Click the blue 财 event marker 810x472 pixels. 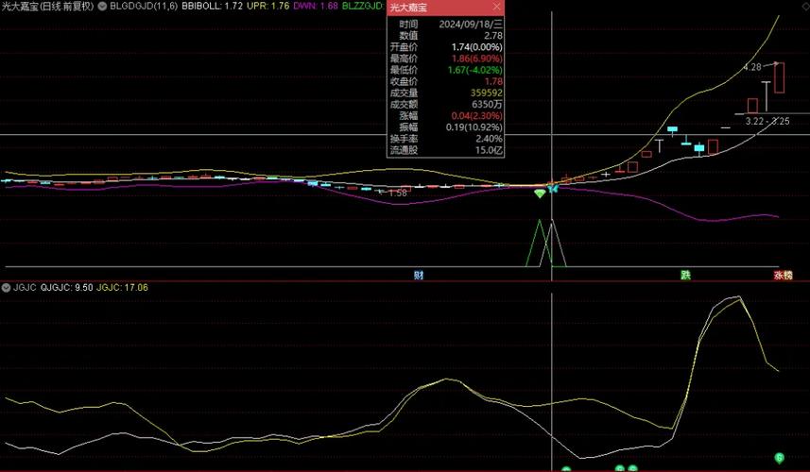click(x=419, y=276)
